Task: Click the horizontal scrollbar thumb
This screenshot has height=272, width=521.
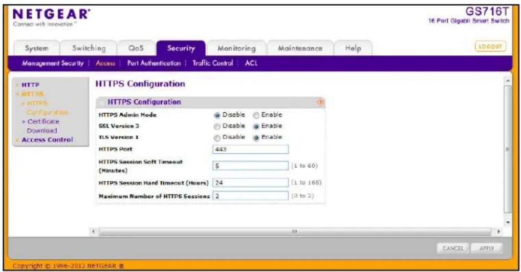Action: click(x=295, y=232)
